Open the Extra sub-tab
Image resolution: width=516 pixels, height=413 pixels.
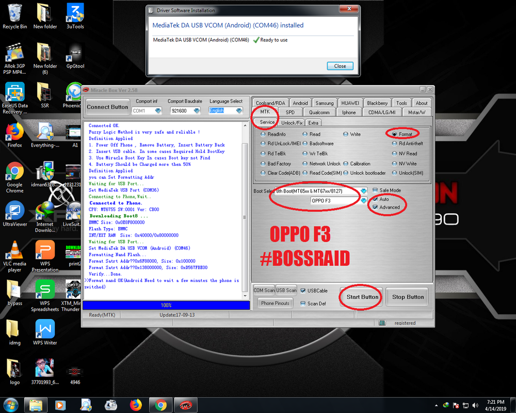(313, 123)
